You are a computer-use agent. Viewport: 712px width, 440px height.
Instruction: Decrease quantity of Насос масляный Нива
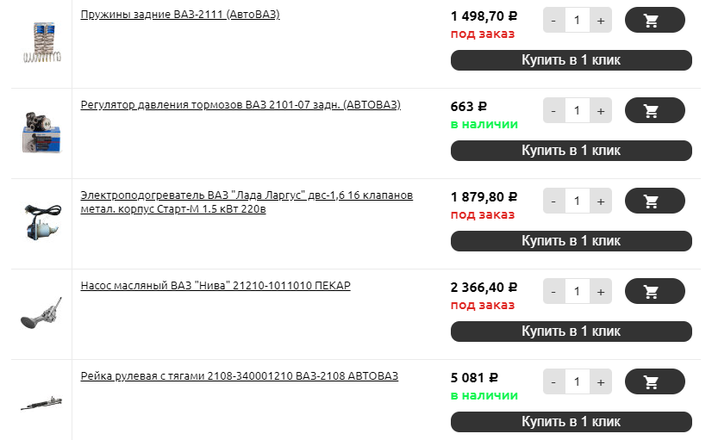coord(553,291)
